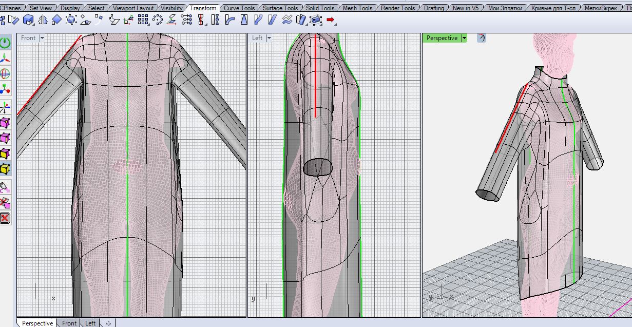This screenshot has width=632, height=327.
Task: Click the red X box sidebar icon
Action: click(x=5, y=218)
